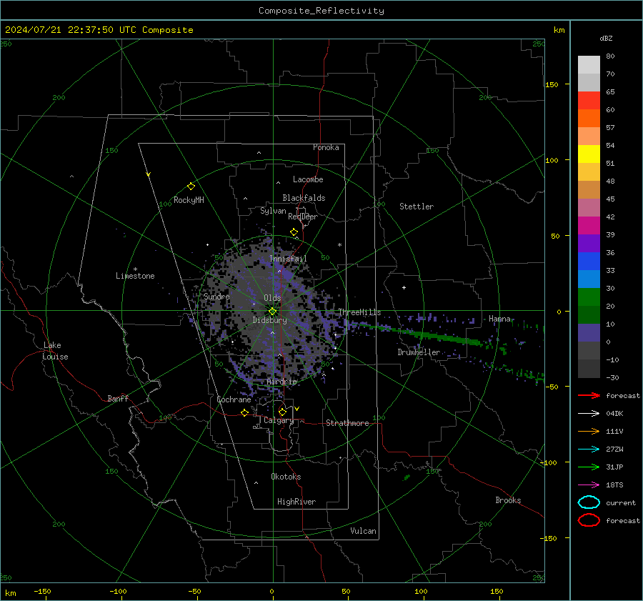The height and width of the screenshot is (601, 643).
Task: Click the 'Composite_Reflectivity' title text
Action: (x=321, y=11)
